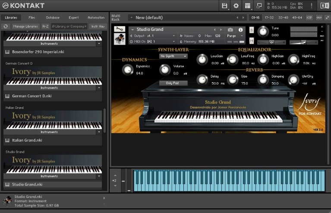This screenshot has height=213, width=331.
Task: Shift keyboard octave up arrow
Action: pos(115,175)
